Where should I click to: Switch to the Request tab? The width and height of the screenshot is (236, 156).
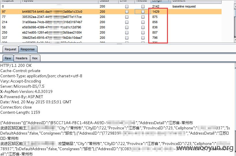[10, 49]
